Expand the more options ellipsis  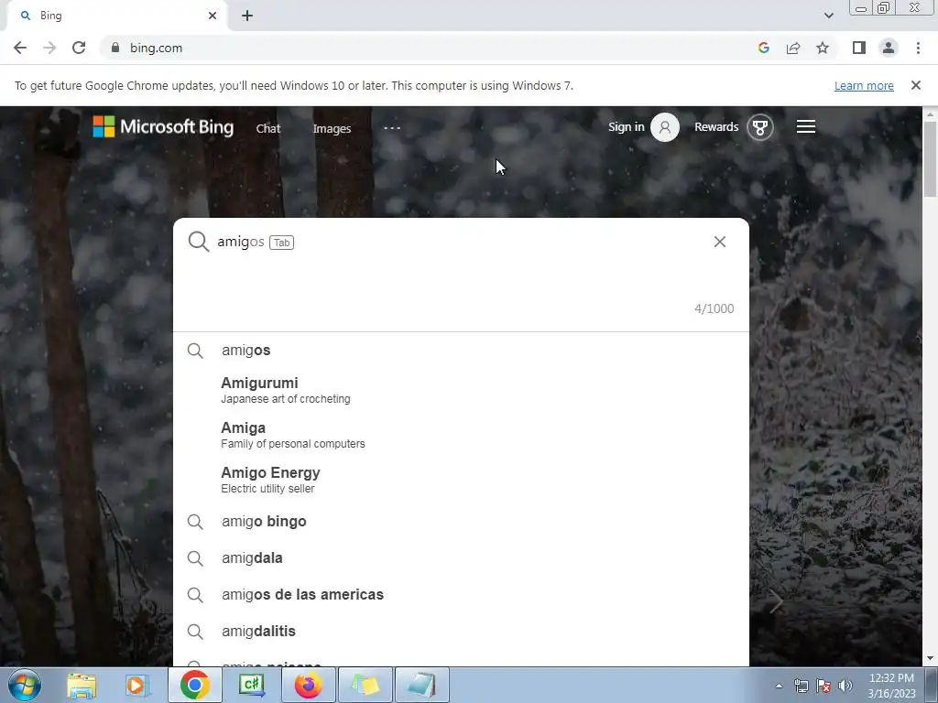pyautogui.click(x=392, y=127)
